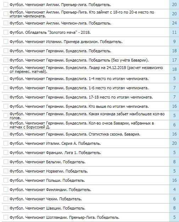This screenshot has height=222, width=179.
Task: Click count 24 in the Чемпион-лига row
Action: click(174, 23)
